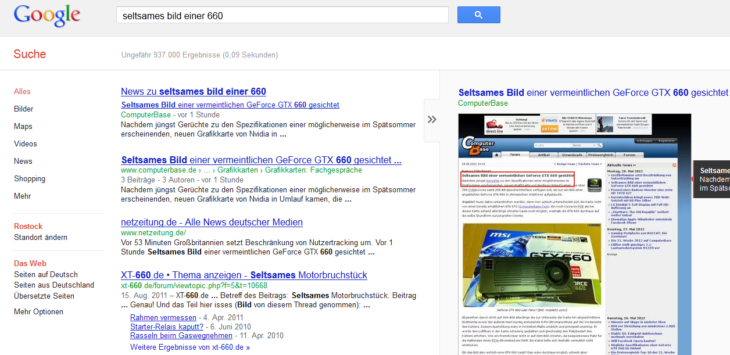Open XT-660.de Seltsames Motorbruchstück result
The height and width of the screenshot is (355, 730).
point(244,275)
